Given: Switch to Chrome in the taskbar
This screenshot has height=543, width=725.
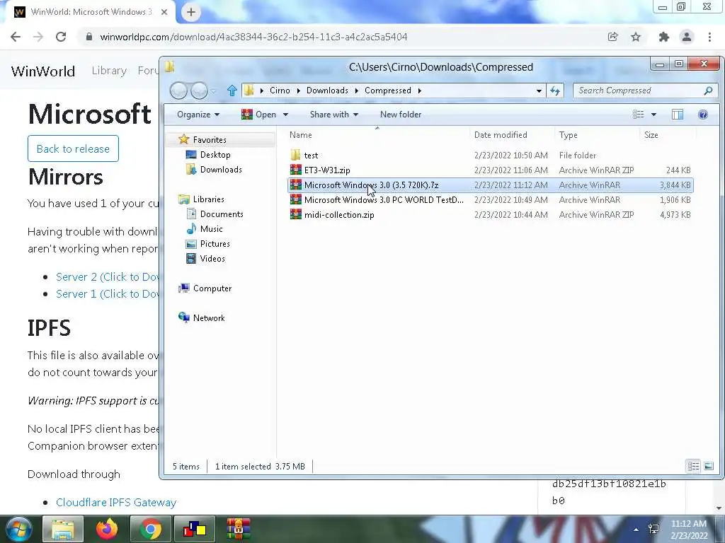Looking at the screenshot, I should click(x=150, y=529).
